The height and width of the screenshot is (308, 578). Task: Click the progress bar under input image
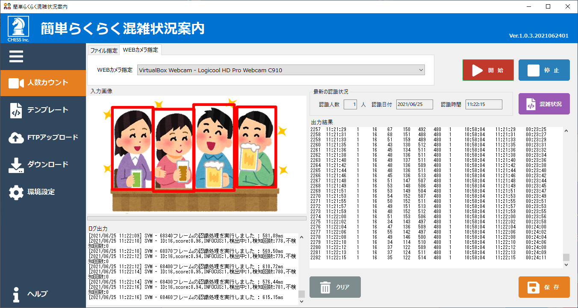coord(197,218)
